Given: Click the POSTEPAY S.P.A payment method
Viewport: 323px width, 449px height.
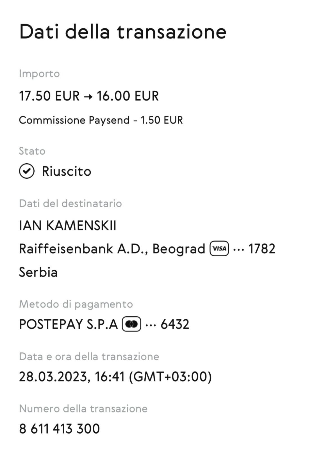Looking at the screenshot, I should click(x=68, y=324).
